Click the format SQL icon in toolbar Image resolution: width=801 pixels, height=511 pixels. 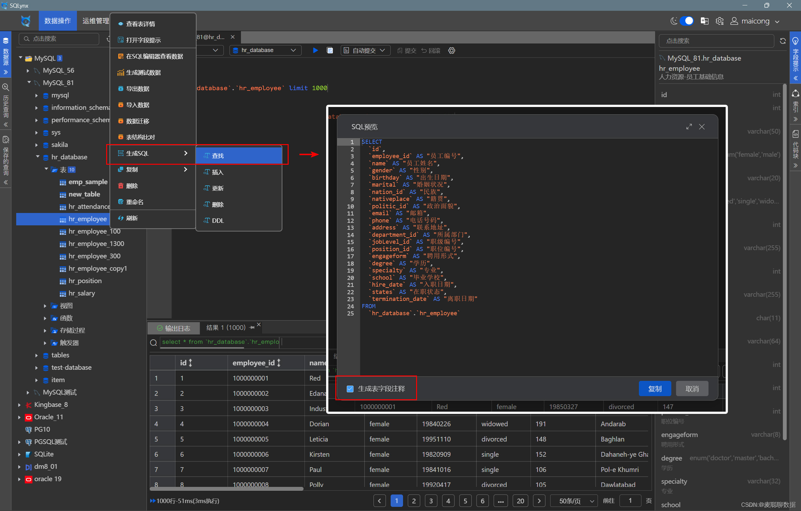pyautogui.click(x=330, y=50)
